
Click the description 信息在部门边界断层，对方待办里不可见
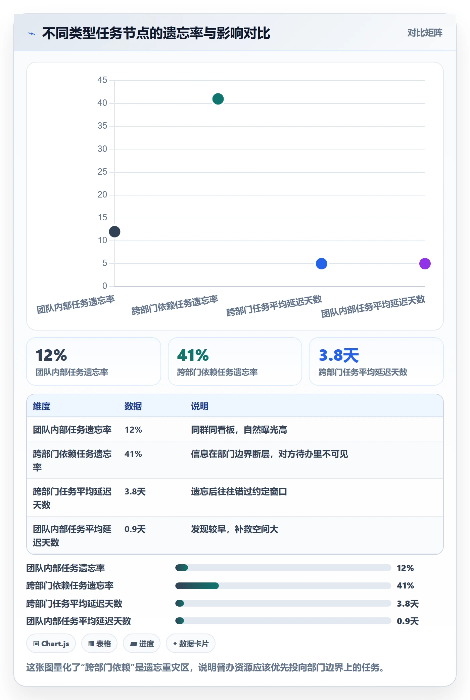pyautogui.click(x=270, y=454)
